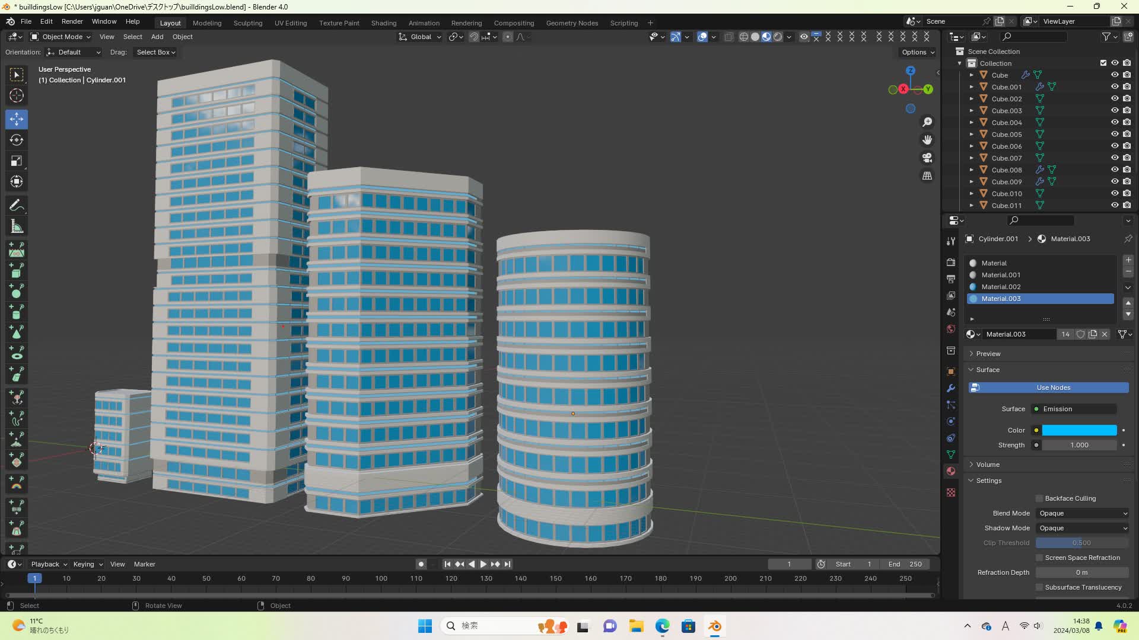Enable Screen Space Refraction checkbox
Viewport: 1139px width, 640px height.
(1039, 558)
